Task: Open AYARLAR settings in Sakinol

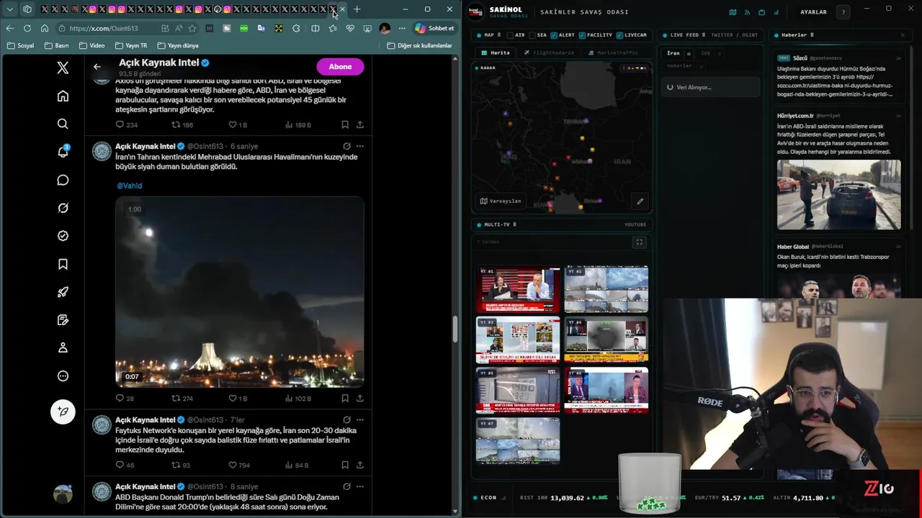Action: (x=813, y=12)
